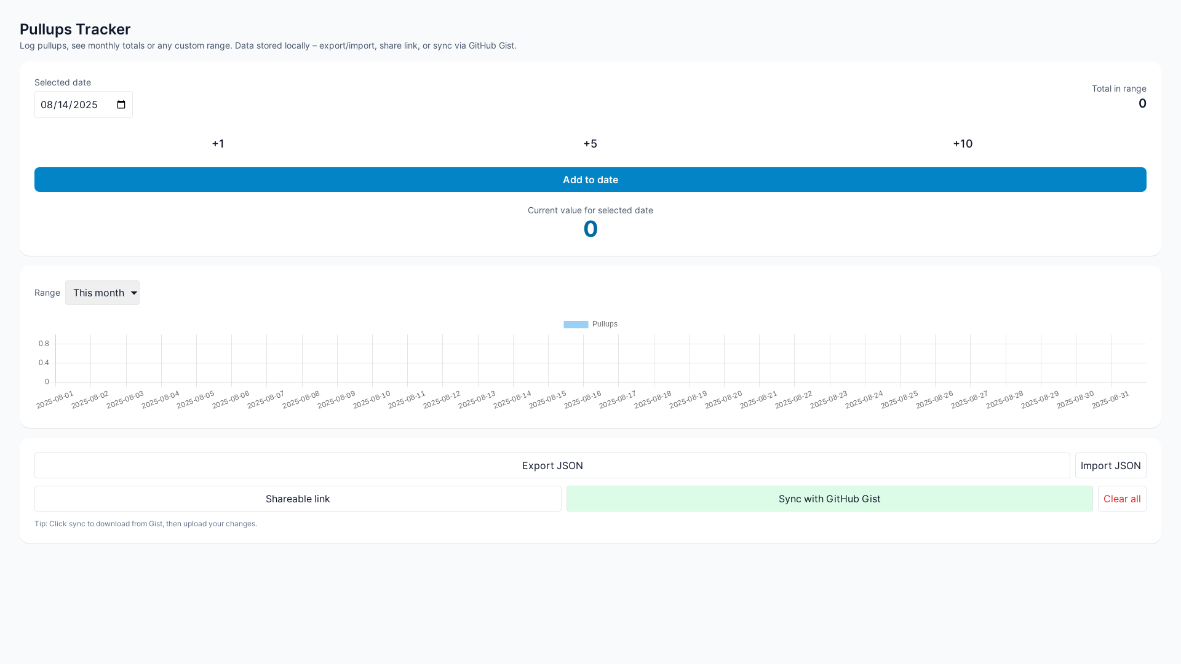This screenshot has height=664, width=1181.
Task: Click the 0.4 y-axis value
Action: 44,363
